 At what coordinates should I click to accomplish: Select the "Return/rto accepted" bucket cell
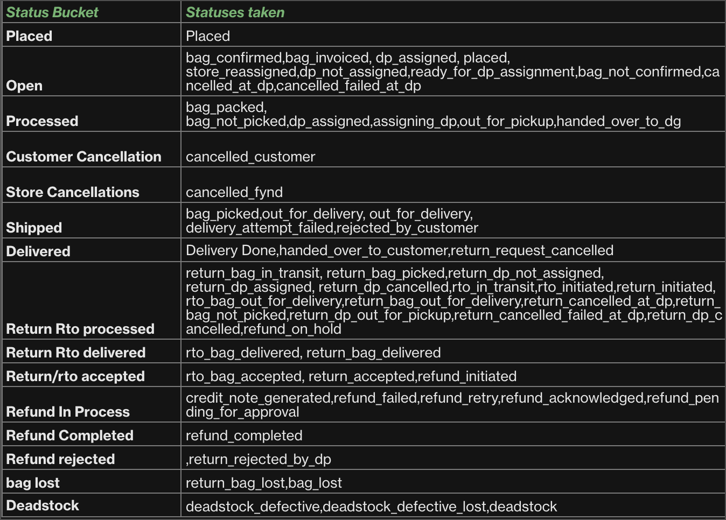point(75,376)
